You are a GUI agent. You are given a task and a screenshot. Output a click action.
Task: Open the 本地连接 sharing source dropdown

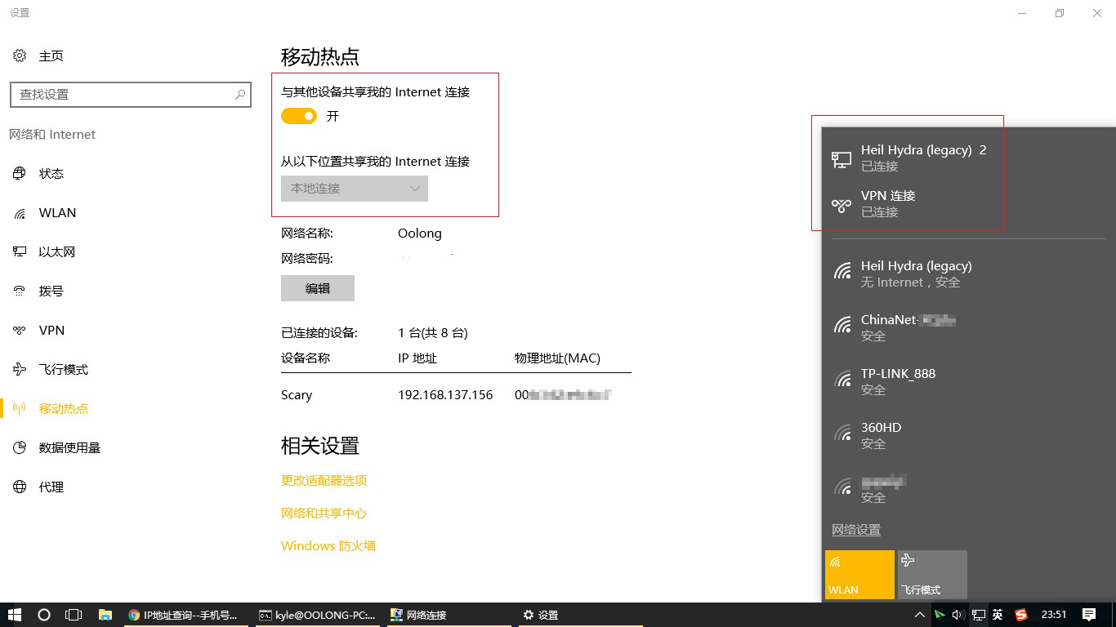[354, 188]
